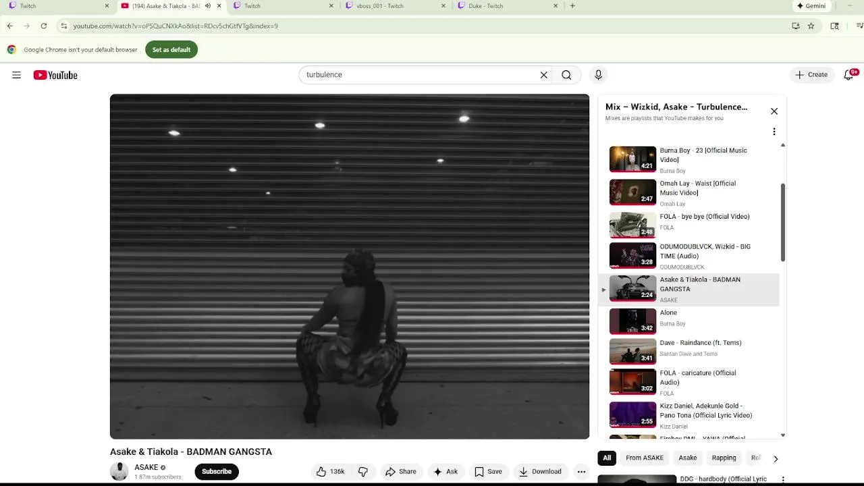Open the Gemini button in Chrome
Screen dimensions: 864x486
point(811,6)
